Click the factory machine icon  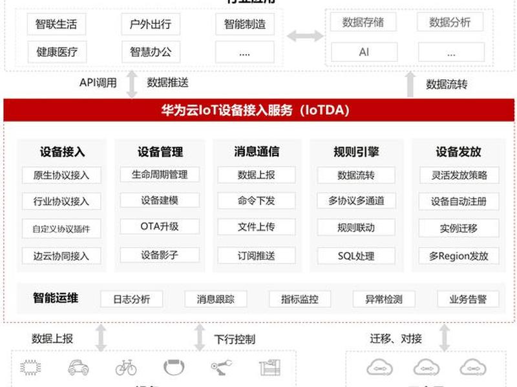[269, 368]
